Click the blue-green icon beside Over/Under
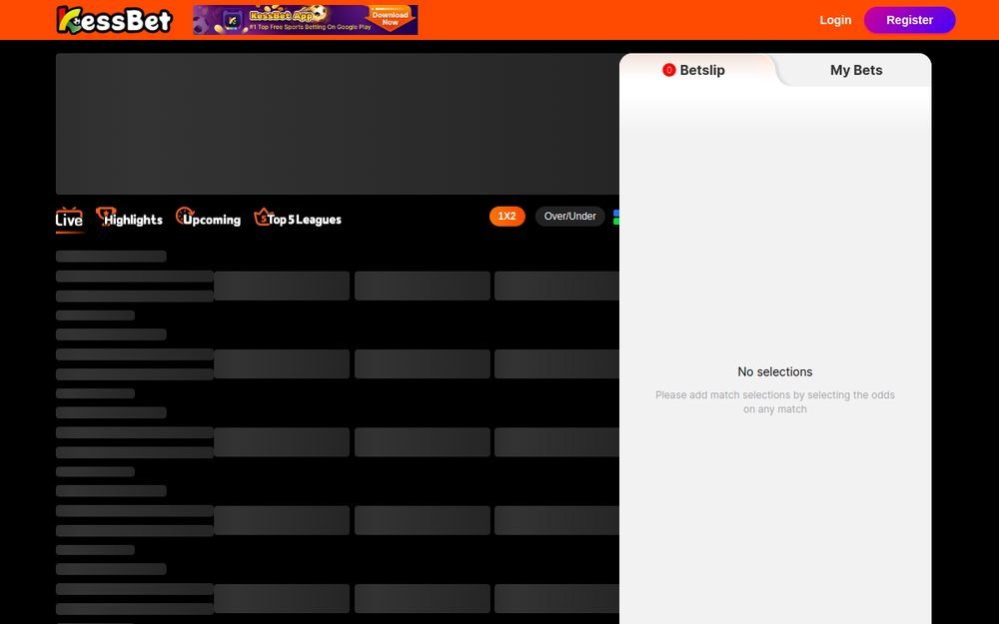Screen dimensions: 999x624 tap(616, 217)
